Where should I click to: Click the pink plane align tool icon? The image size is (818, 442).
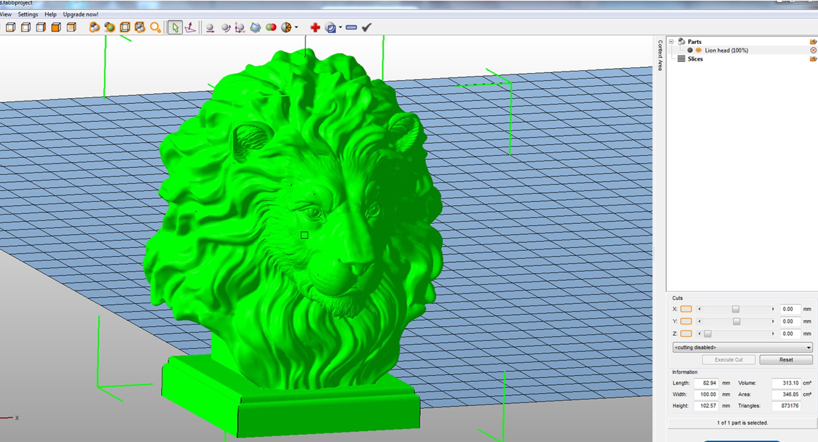pyautogui.click(x=190, y=27)
